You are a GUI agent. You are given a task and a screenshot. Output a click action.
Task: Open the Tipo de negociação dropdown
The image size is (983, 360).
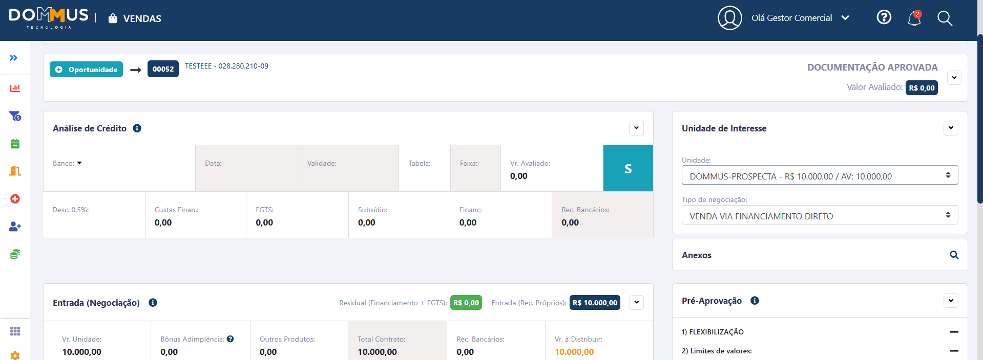coord(820,215)
